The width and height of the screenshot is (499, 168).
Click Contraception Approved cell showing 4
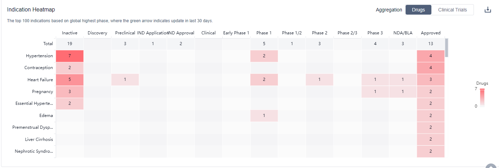(x=430, y=68)
